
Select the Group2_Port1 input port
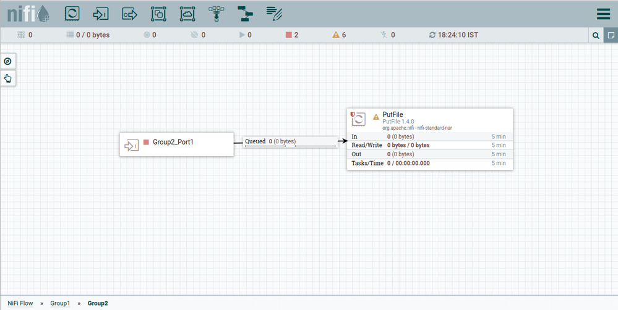(x=176, y=144)
